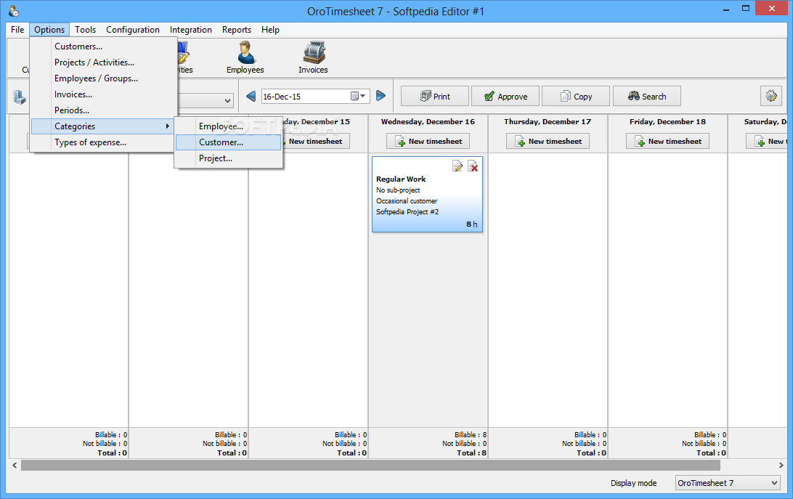This screenshot has height=499, width=793.
Task: Click the Copy button
Action: point(576,96)
